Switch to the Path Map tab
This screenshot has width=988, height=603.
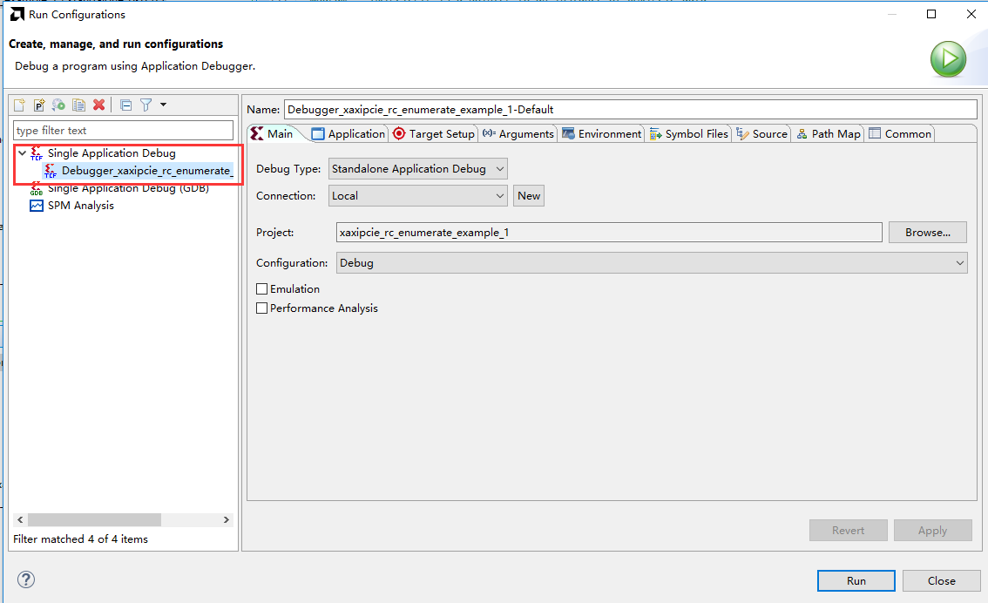point(828,133)
